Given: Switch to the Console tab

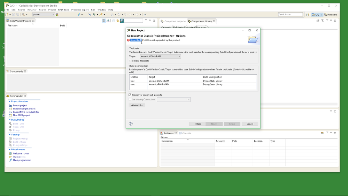Looking at the screenshot, I should tap(185, 133).
